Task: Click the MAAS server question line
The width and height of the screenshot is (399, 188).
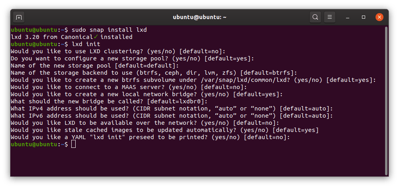Action: pos(129,87)
